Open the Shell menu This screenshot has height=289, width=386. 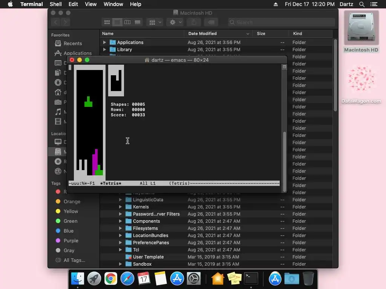56,4
